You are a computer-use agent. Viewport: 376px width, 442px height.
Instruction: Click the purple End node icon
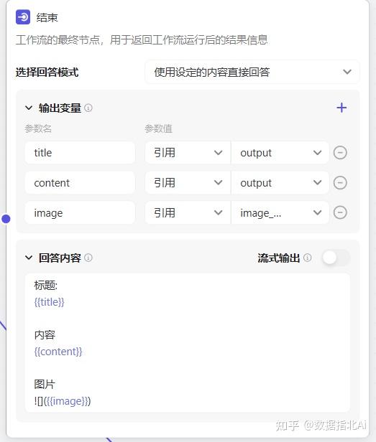[x=23, y=17]
